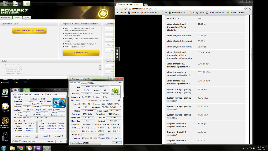Switch to Chrome from the taskbar

coord(21,148)
